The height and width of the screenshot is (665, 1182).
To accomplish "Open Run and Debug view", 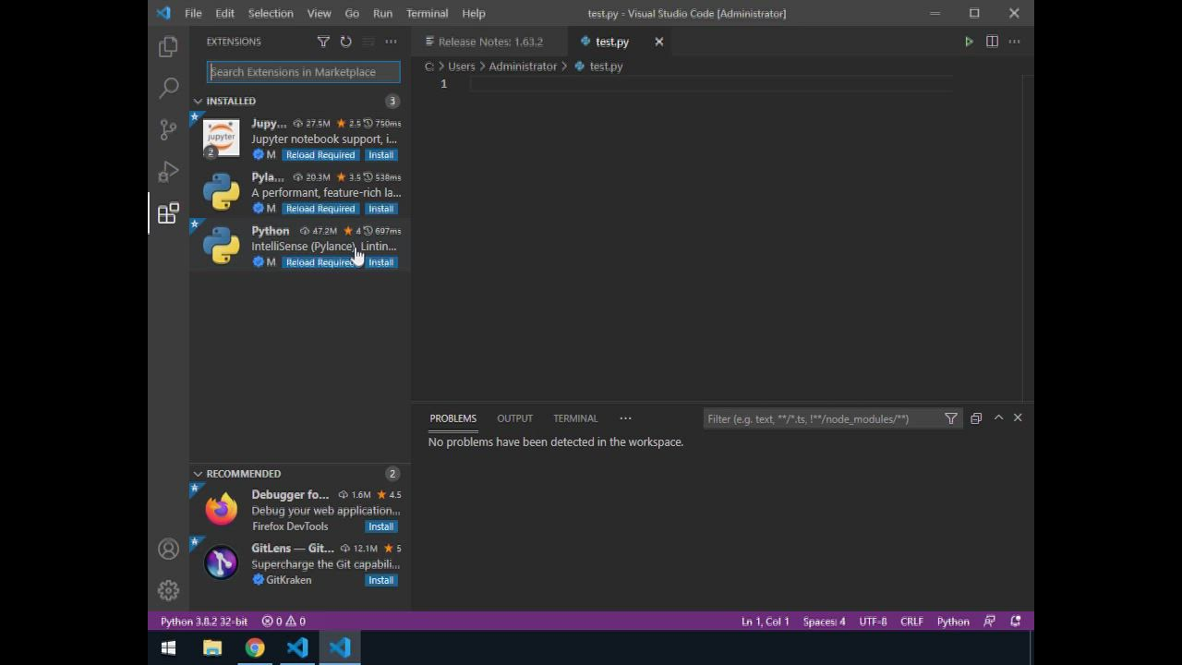I will tap(168, 172).
